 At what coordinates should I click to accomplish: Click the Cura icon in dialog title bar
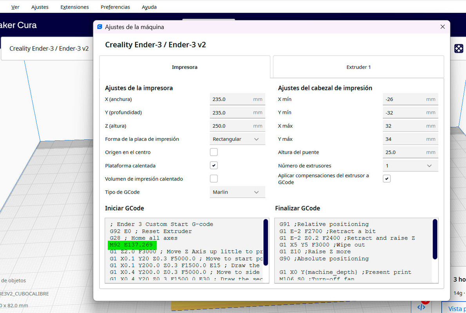click(x=100, y=27)
